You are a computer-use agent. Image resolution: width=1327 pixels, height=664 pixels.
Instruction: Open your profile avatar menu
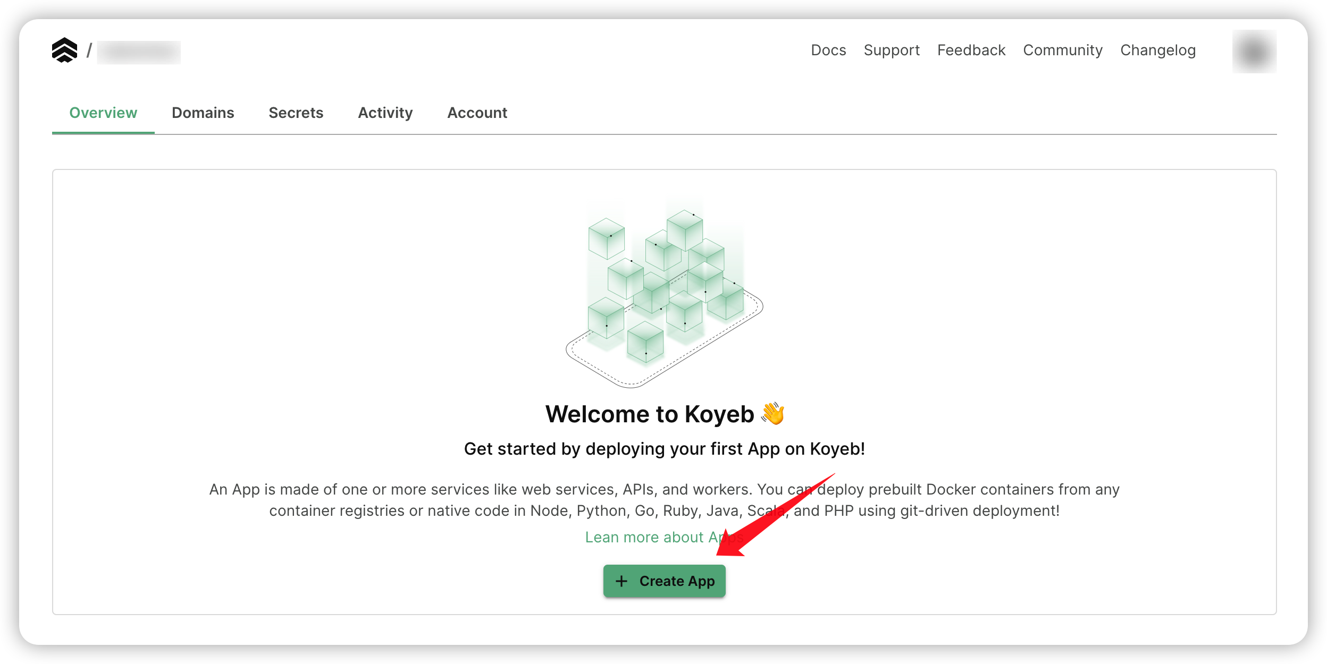1255,50
